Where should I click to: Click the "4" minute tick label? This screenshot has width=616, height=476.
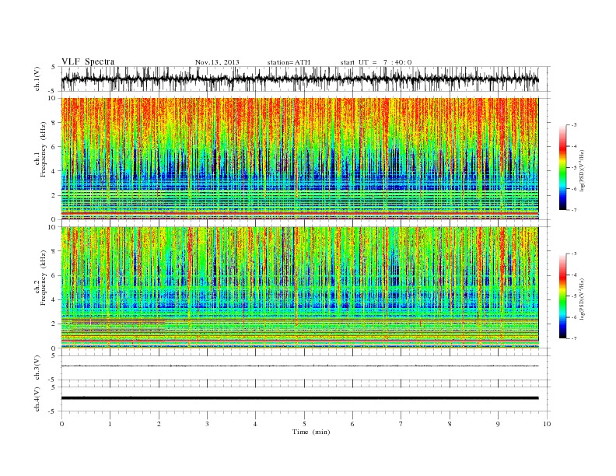256,424
